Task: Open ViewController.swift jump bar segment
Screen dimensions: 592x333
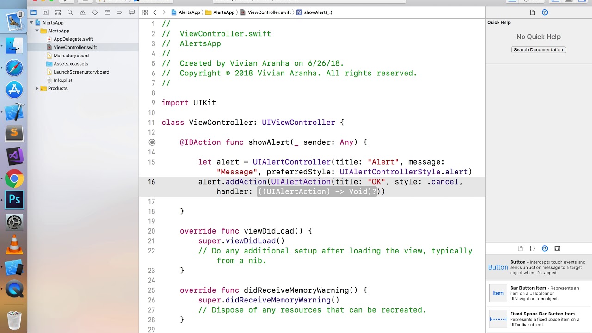Action: (x=265, y=12)
